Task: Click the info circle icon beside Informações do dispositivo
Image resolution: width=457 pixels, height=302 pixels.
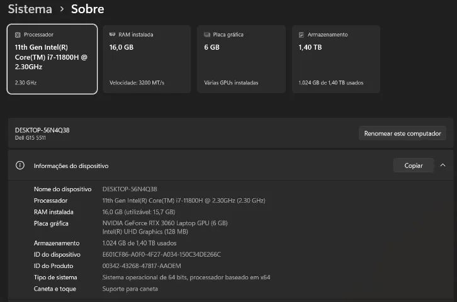Action: [x=20, y=165]
